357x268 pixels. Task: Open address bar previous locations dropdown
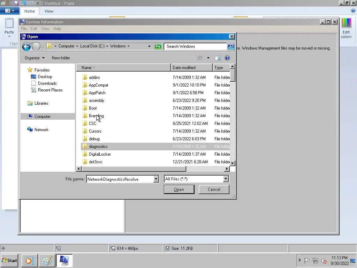click(149, 46)
